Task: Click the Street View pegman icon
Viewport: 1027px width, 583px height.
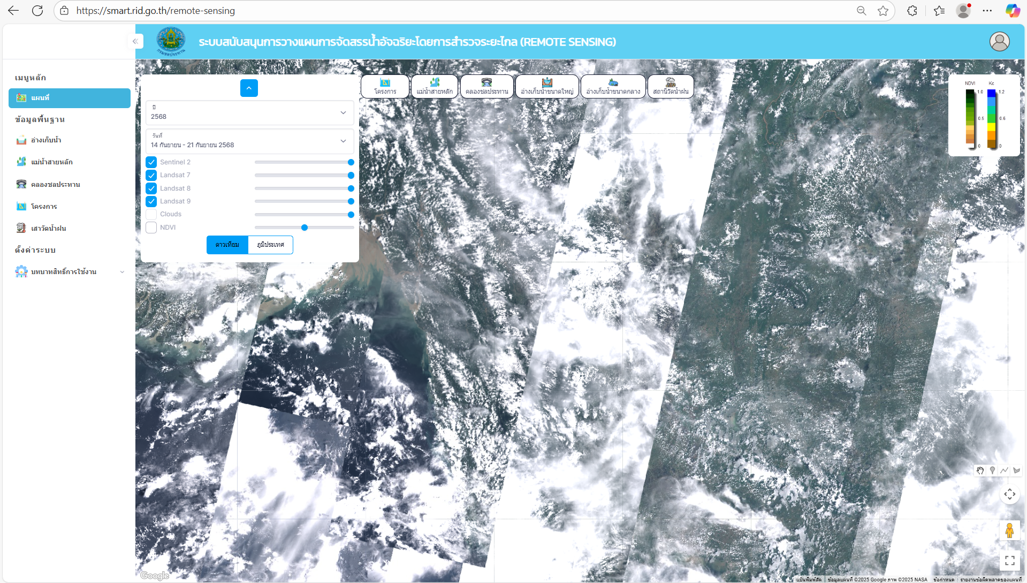Action: click(x=1009, y=531)
